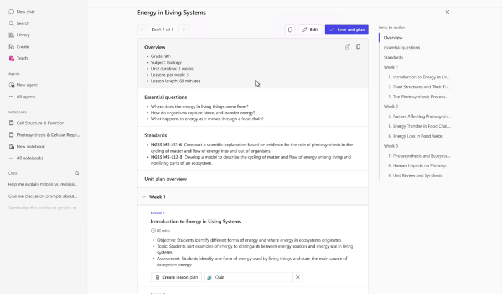
Task: Jump to Essential questions section
Action: [x=402, y=48]
